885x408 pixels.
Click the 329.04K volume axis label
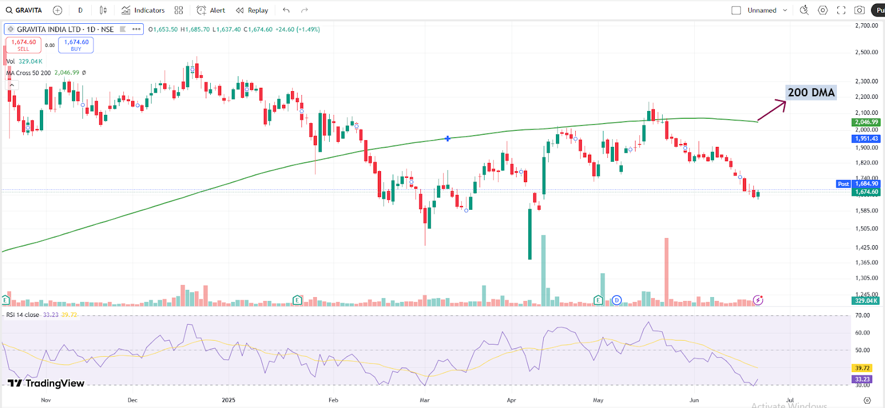(x=866, y=301)
